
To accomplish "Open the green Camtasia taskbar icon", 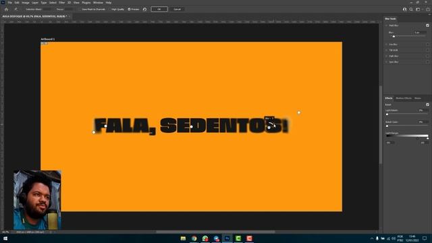I will pyautogui.click(x=238, y=238).
